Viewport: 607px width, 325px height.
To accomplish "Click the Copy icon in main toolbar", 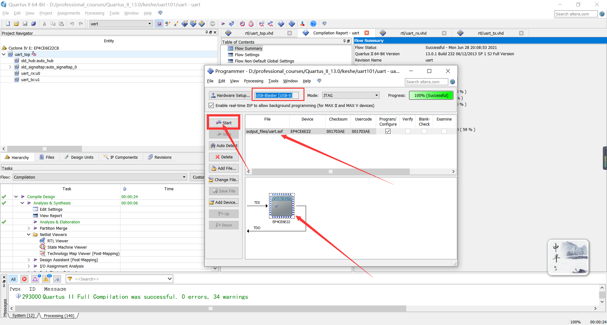I will (53, 24).
